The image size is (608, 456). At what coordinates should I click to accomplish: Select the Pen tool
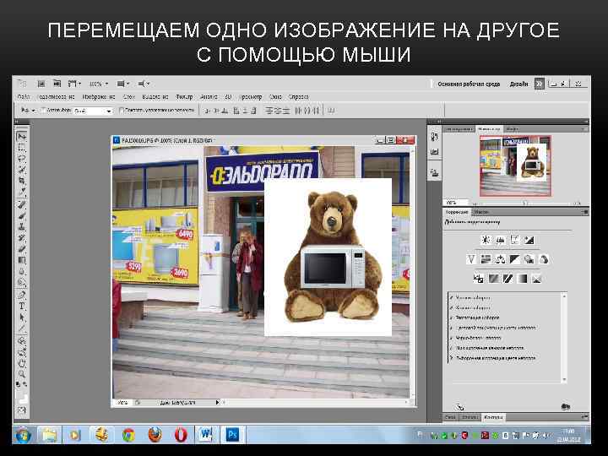tap(22, 295)
